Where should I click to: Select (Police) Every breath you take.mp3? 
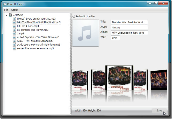point(36,19)
